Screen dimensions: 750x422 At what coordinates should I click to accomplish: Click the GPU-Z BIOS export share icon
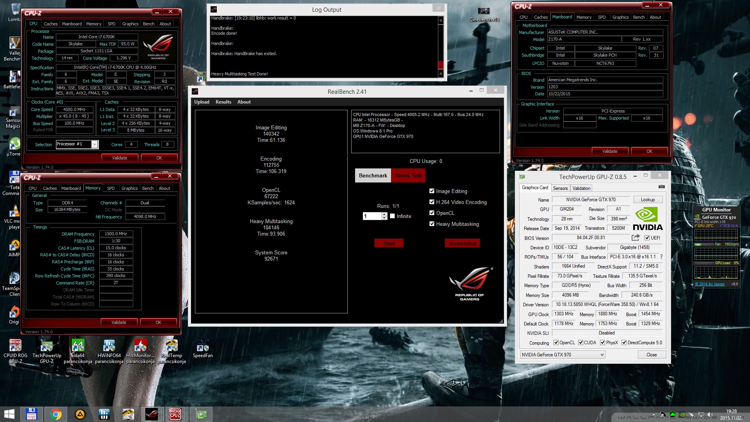click(x=636, y=238)
